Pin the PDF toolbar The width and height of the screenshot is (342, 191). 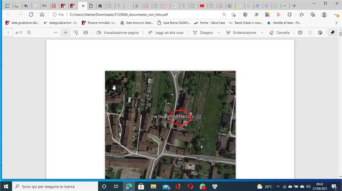332,32
